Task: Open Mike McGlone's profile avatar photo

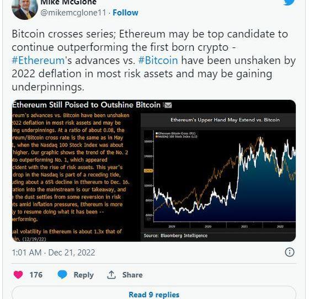Action: pos(25,9)
